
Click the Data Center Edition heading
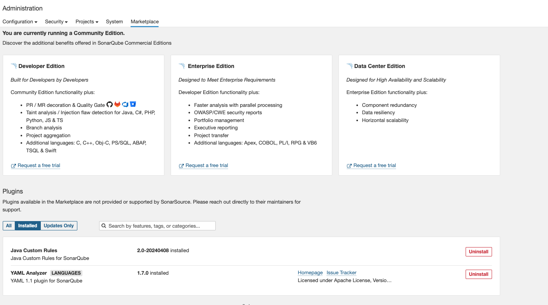(380, 66)
